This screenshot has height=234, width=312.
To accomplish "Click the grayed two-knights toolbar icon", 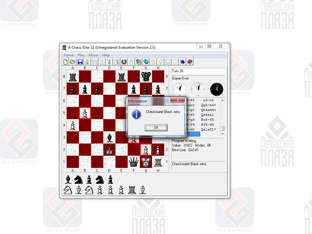I will pyautogui.click(x=117, y=62).
